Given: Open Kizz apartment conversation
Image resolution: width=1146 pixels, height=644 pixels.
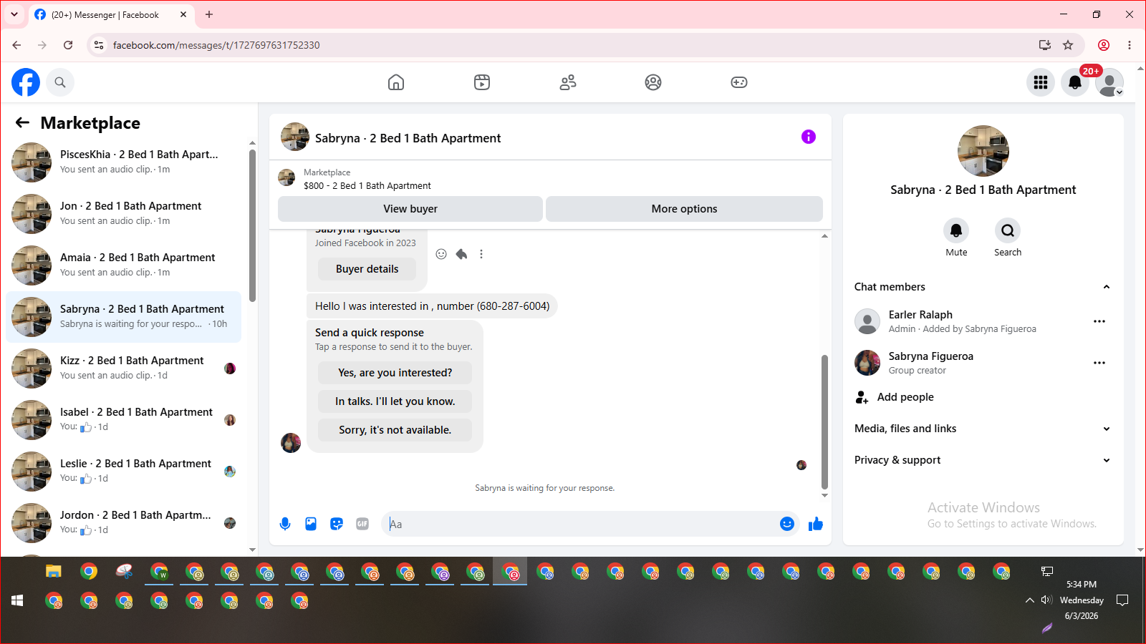Looking at the screenshot, I should click(x=123, y=368).
